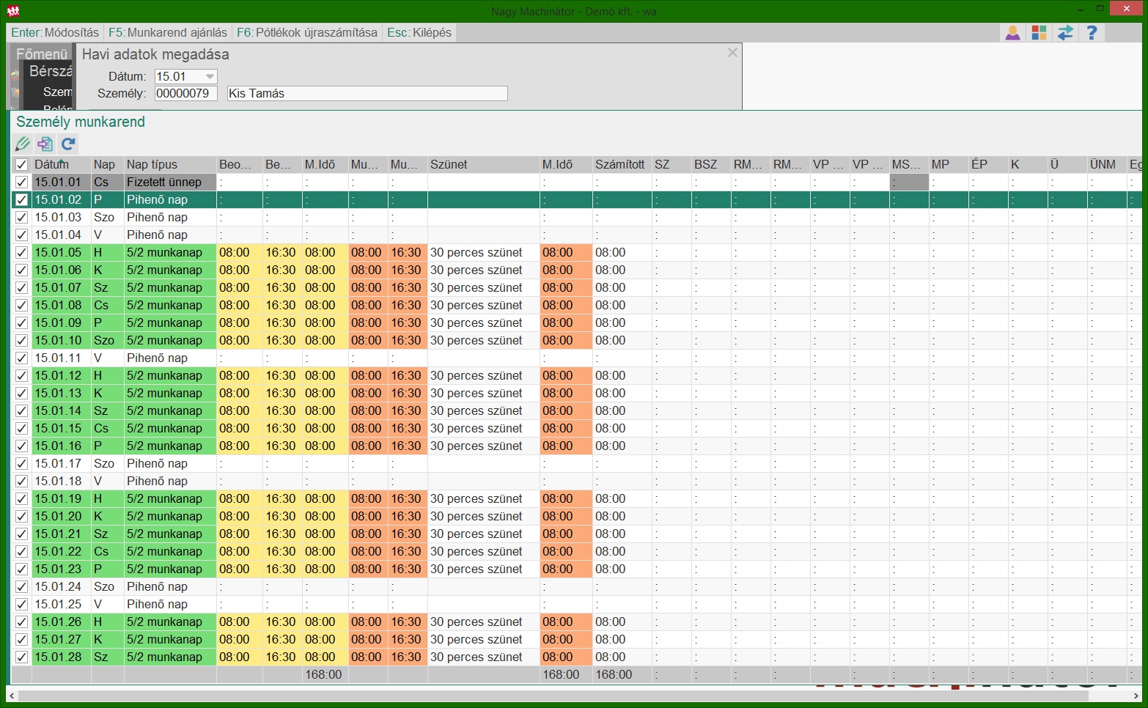
Task: Click the colored tiles icon in top toolbar
Action: (x=1039, y=33)
